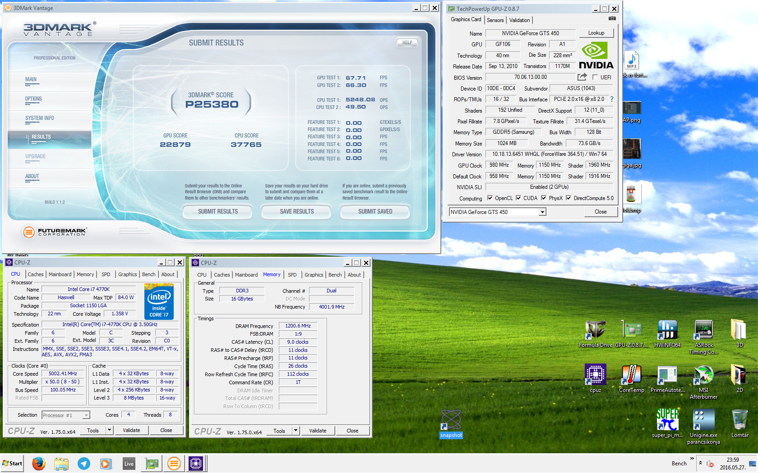Select the super_pi_m... desktop icon
Image resolution: width=758 pixels, height=473 pixels.
(x=667, y=424)
